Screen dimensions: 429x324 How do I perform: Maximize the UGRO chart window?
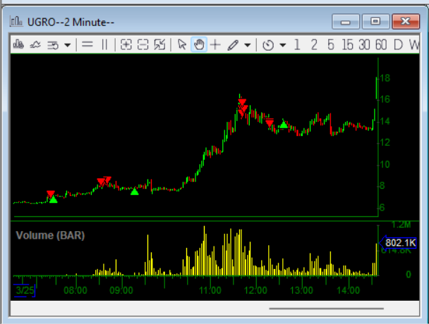pos(375,22)
